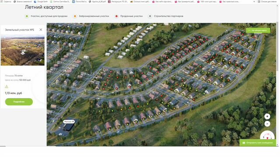This screenshot has width=280, height=157.
Task: Open the Сервисы apps bookmark
Action: point(6,1)
